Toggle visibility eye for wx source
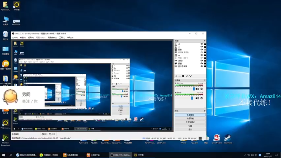Screen dimensions: 281x158 point(202,47)
